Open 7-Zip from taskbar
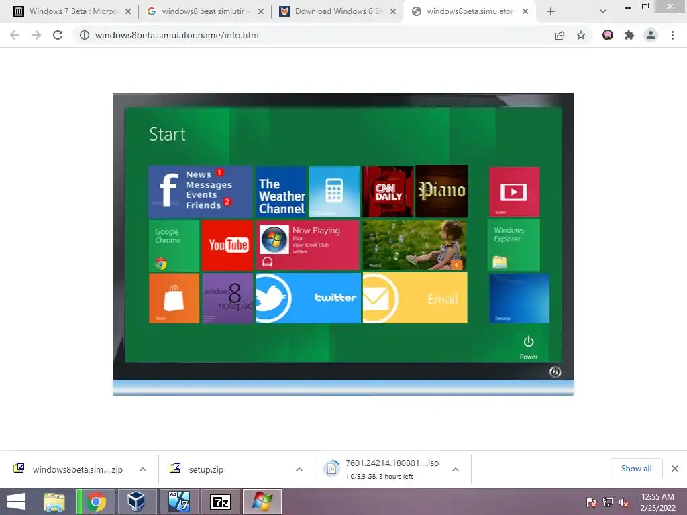 pyautogui.click(x=220, y=502)
